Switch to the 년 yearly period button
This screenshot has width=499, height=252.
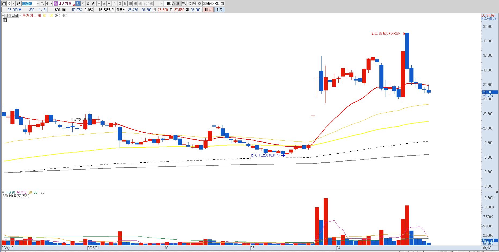[93, 3]
